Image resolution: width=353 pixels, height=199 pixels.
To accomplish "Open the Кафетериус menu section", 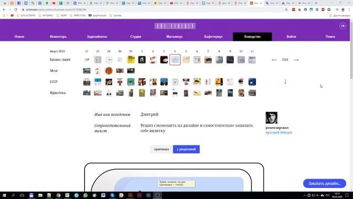I will point(213,36).
